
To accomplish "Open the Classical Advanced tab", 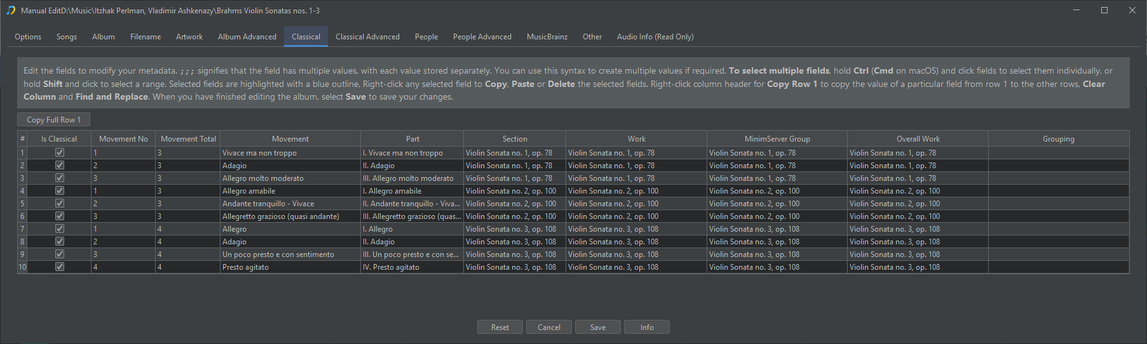I will point(367,37).
